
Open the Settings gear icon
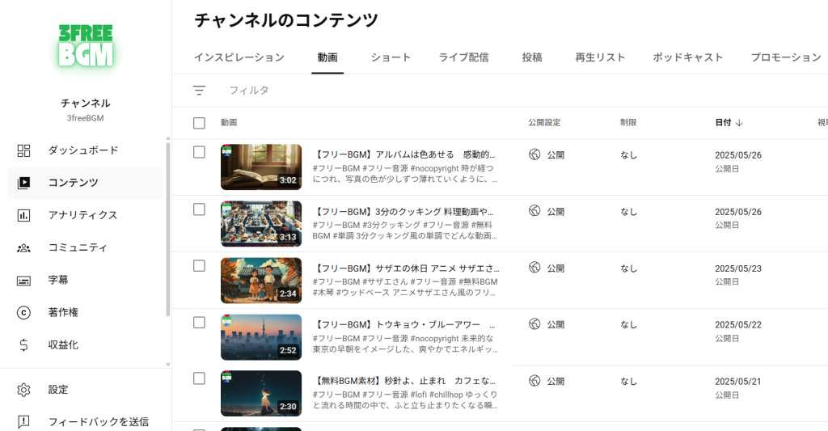23,390
